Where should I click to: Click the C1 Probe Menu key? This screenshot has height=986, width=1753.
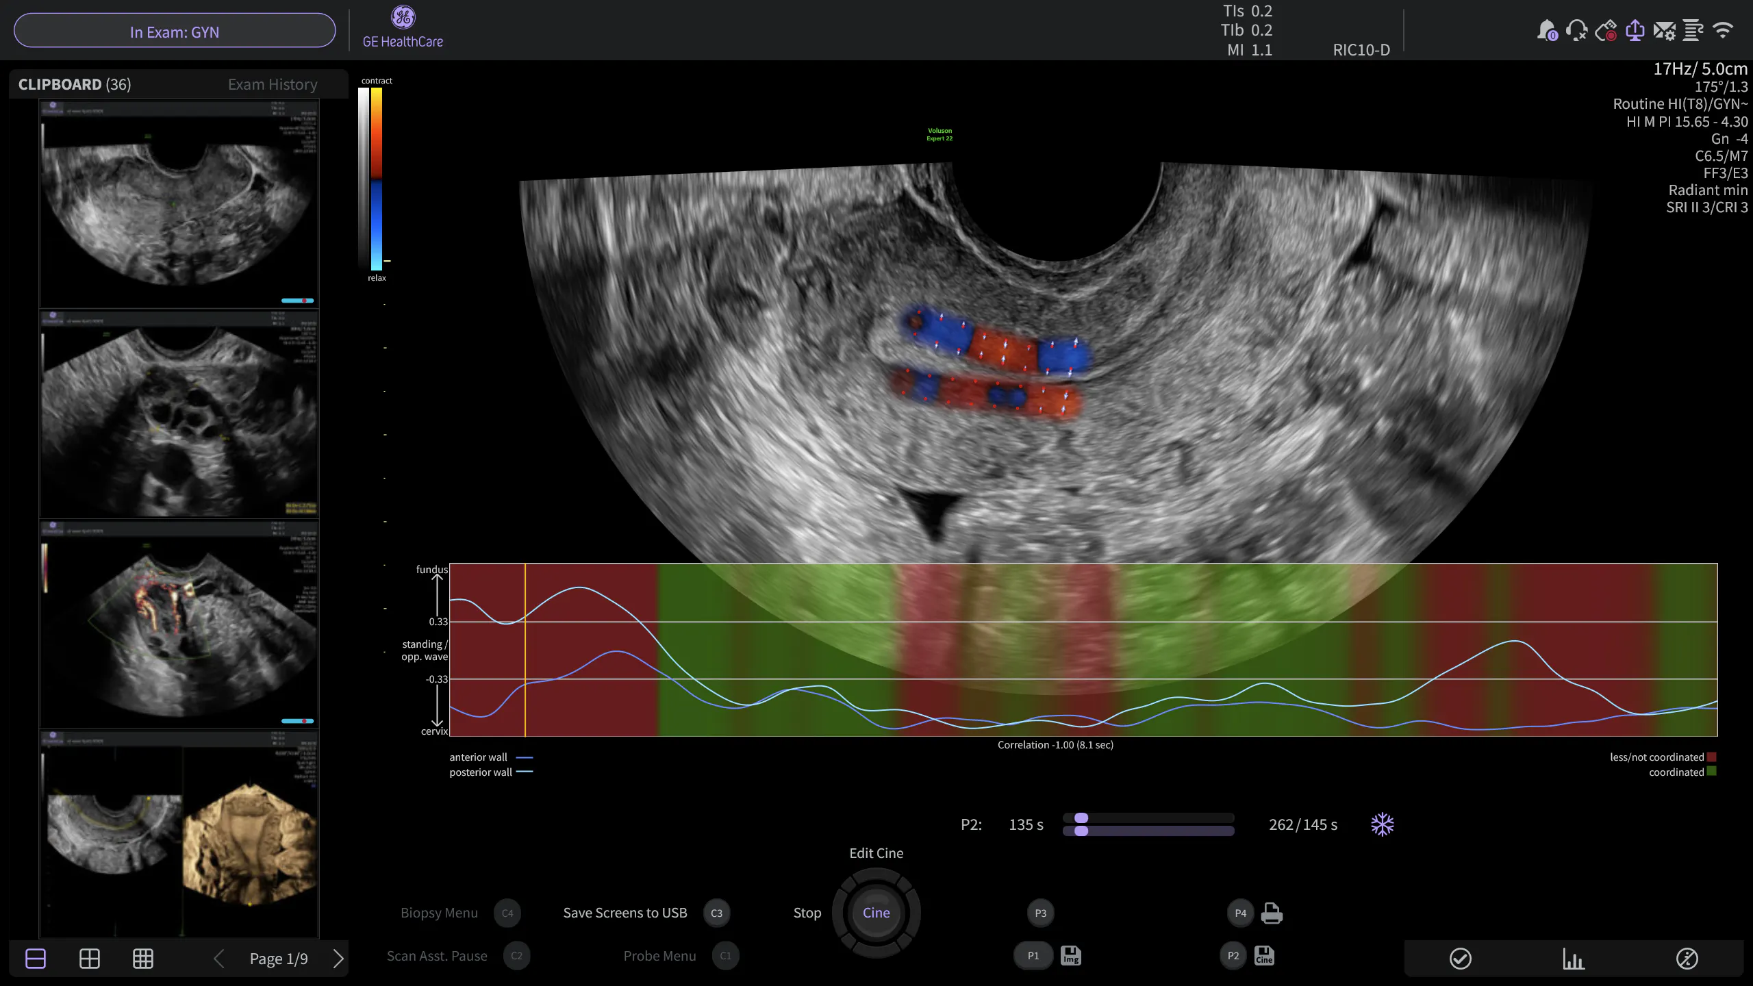point(725,956)
